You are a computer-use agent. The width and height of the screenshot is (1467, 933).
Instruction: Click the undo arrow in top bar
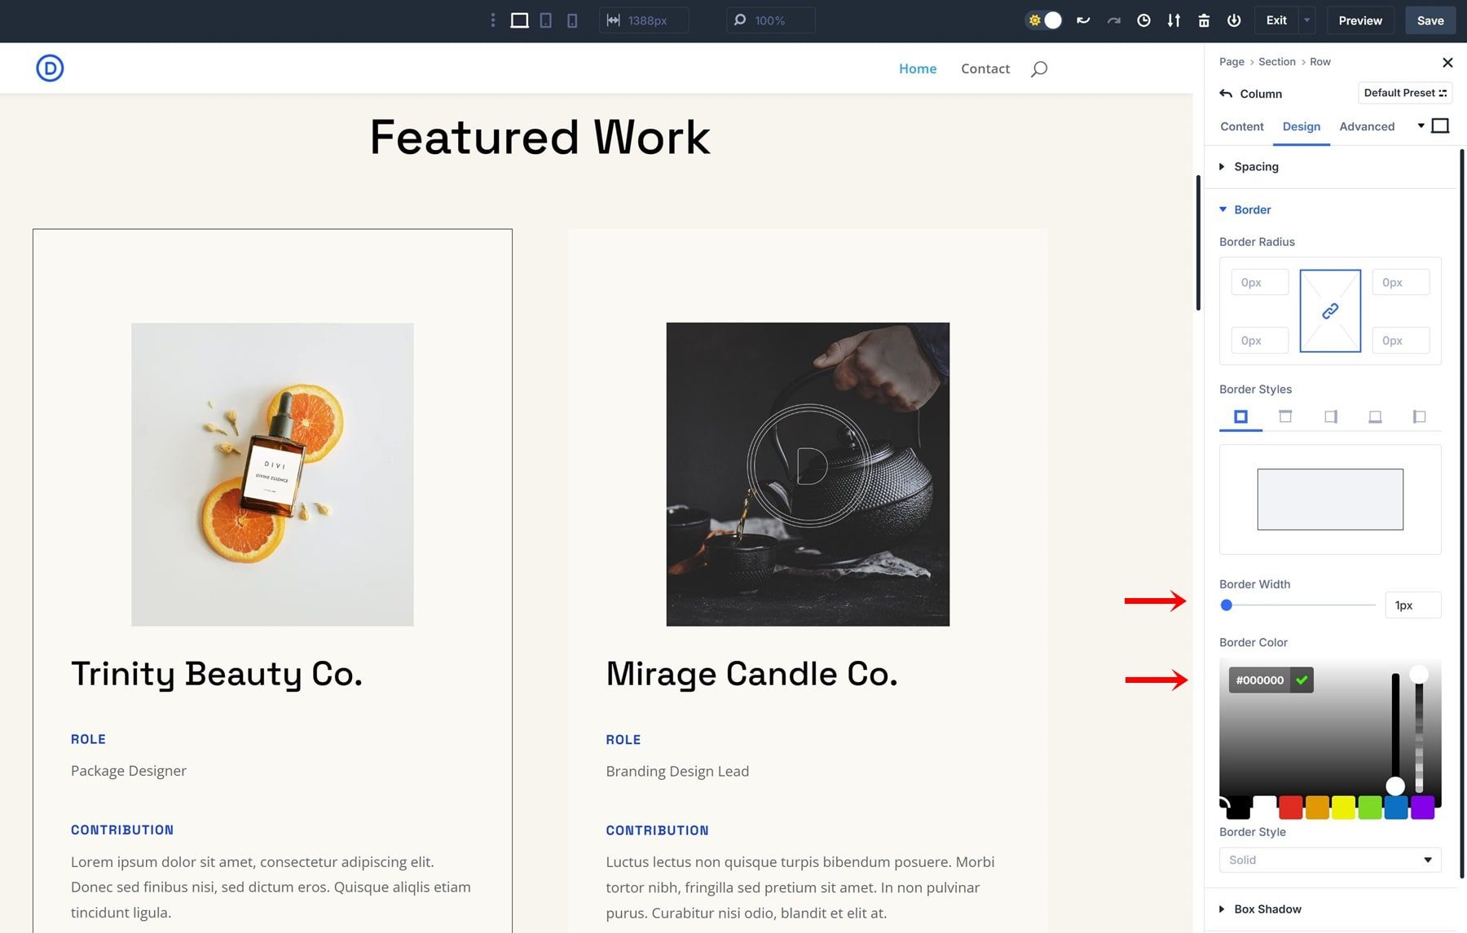click(x=1083, y=20)
